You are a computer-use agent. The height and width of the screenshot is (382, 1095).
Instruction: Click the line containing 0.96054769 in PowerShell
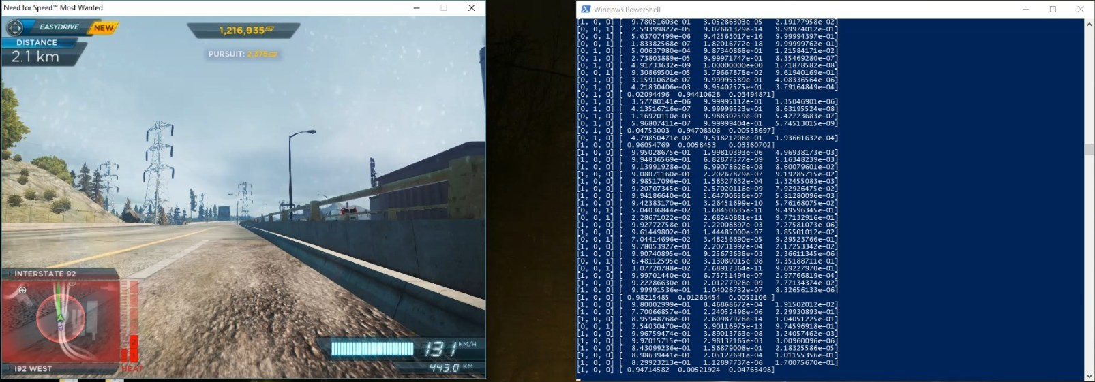(x=676, y=145)
